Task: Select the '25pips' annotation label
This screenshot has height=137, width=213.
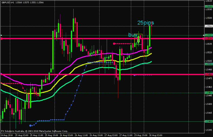Action: 146,23
